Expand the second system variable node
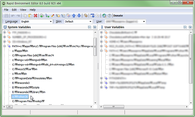 pos(5,37)
